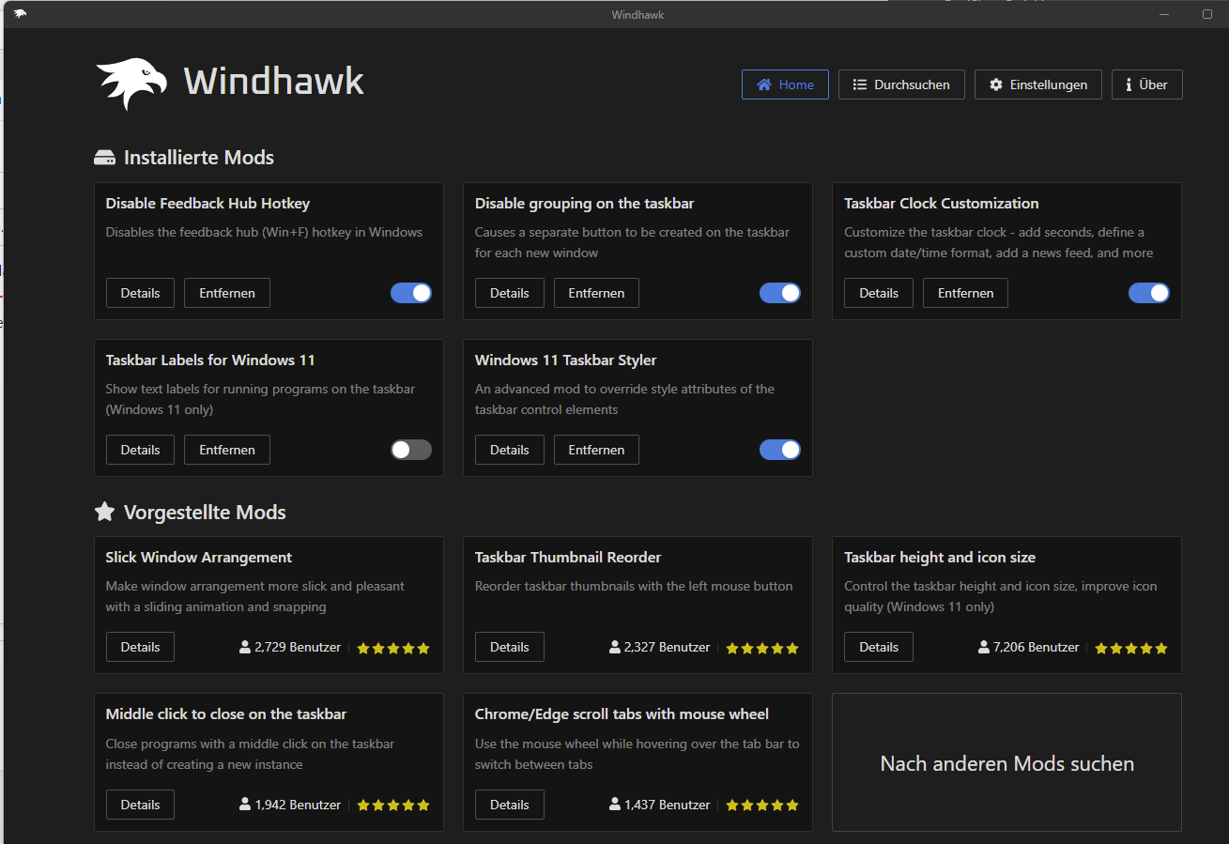1229x844 pixels.
Task: Open the Durchsuchen tab
Action: click(901, 84)
